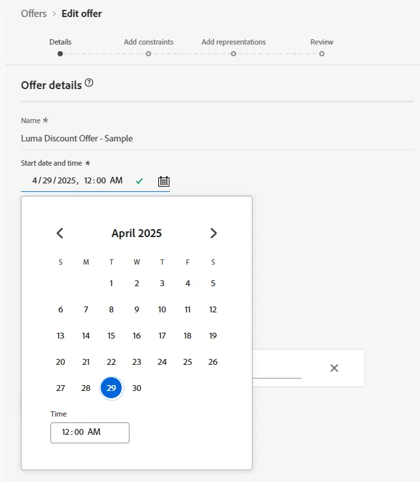Pick April 4 on the calendar
The width and height of the screenshot is (420, 482).
coord(188,283)
